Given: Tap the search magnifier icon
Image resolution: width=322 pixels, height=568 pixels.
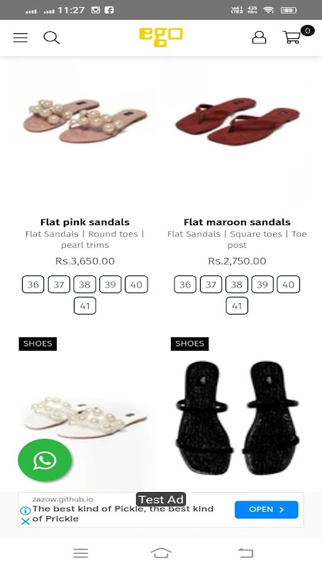Looking at the screenshot, I should pyautogui.click(x=51, y=38).
